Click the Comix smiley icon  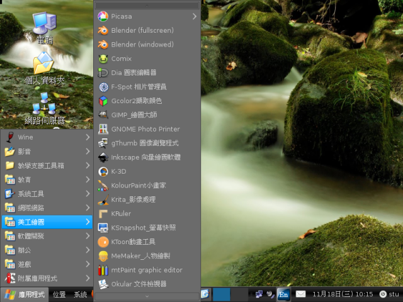[103, 59]
